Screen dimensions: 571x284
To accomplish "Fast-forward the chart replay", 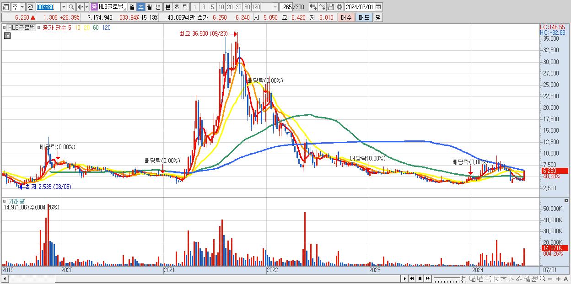I will (x=427, y=279).
